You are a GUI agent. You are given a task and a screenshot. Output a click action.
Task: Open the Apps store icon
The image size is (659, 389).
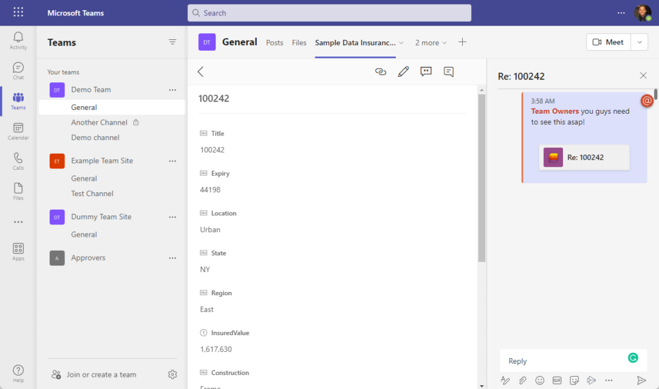(18, 252)
